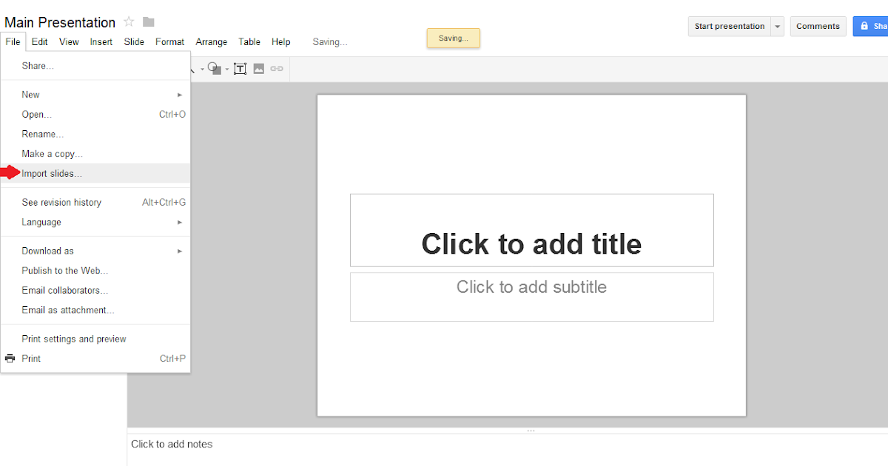This screenshot has width=888, height=466.
Task: Open the Shape color dropdown arrow
Action: (226, 68)
